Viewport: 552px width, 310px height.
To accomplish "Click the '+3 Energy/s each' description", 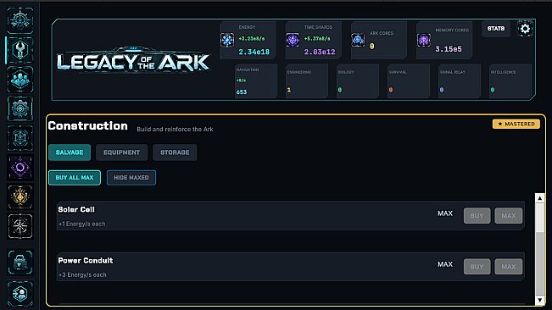I will (82, 275).
